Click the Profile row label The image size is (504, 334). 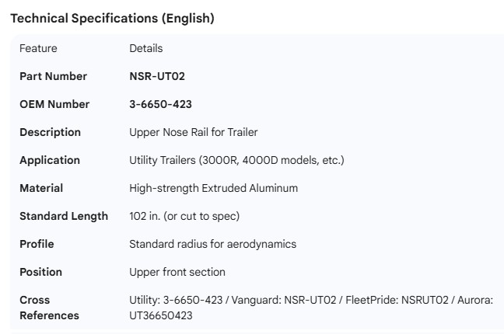36,244
